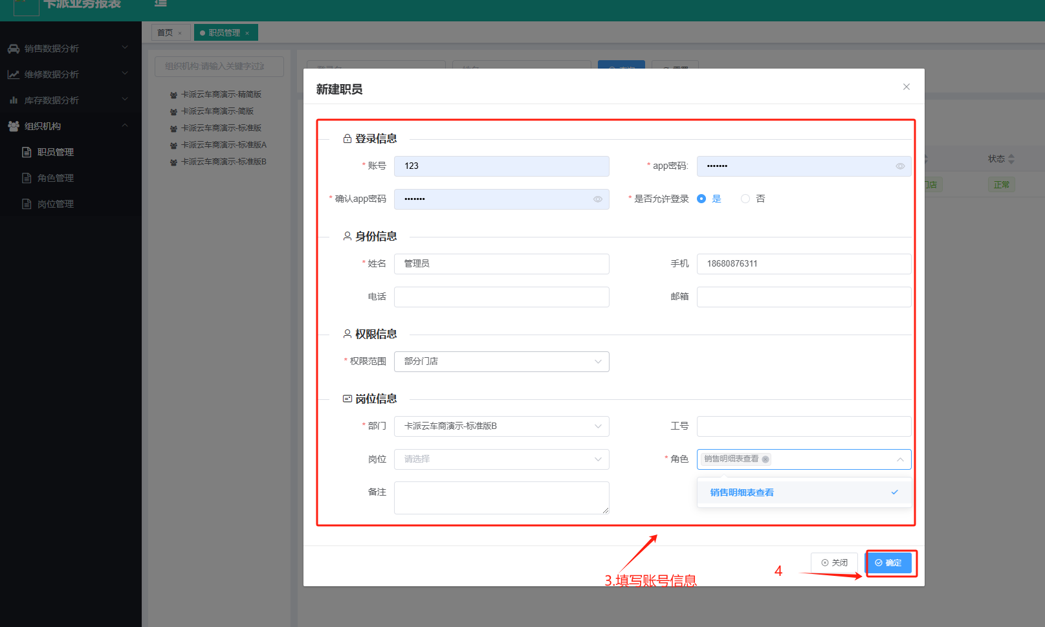Open the 岗位 请选择 dropdown
This screenshot has height=627, width=1045.
tap(501, 459)
